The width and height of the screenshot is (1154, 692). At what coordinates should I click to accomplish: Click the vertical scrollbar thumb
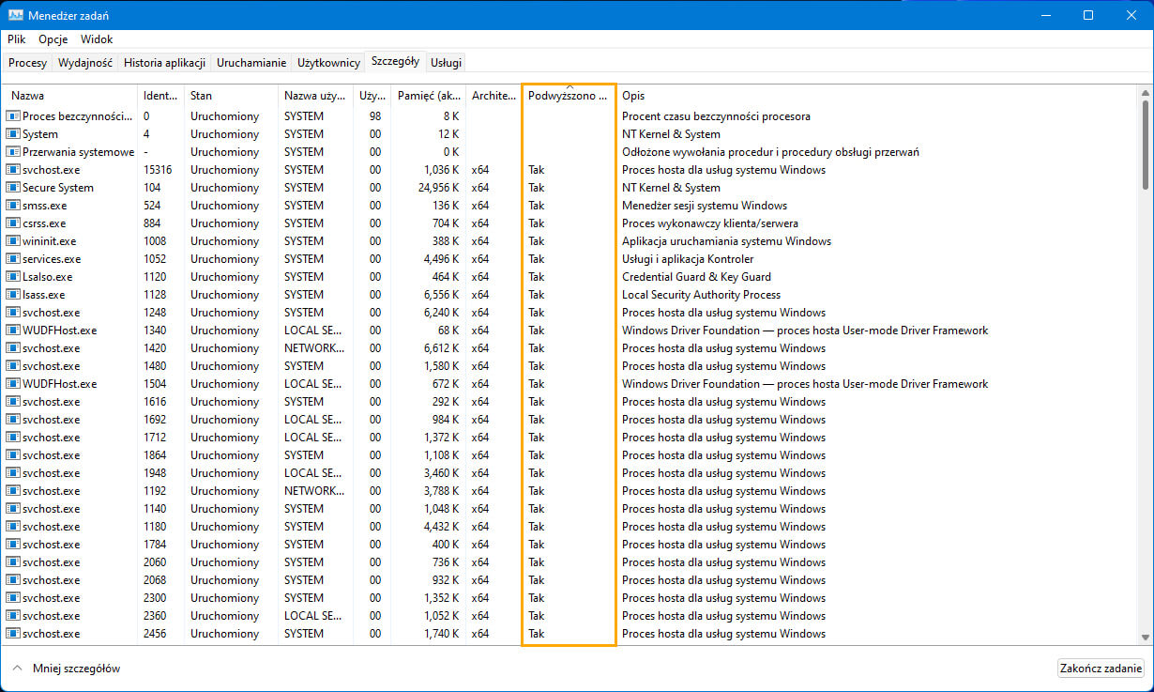[x=1145, y=145]
